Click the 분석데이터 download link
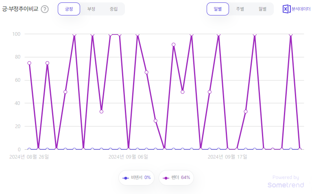Image resolution: width=312 pixels, height=194 pixels. pos(301,9)
